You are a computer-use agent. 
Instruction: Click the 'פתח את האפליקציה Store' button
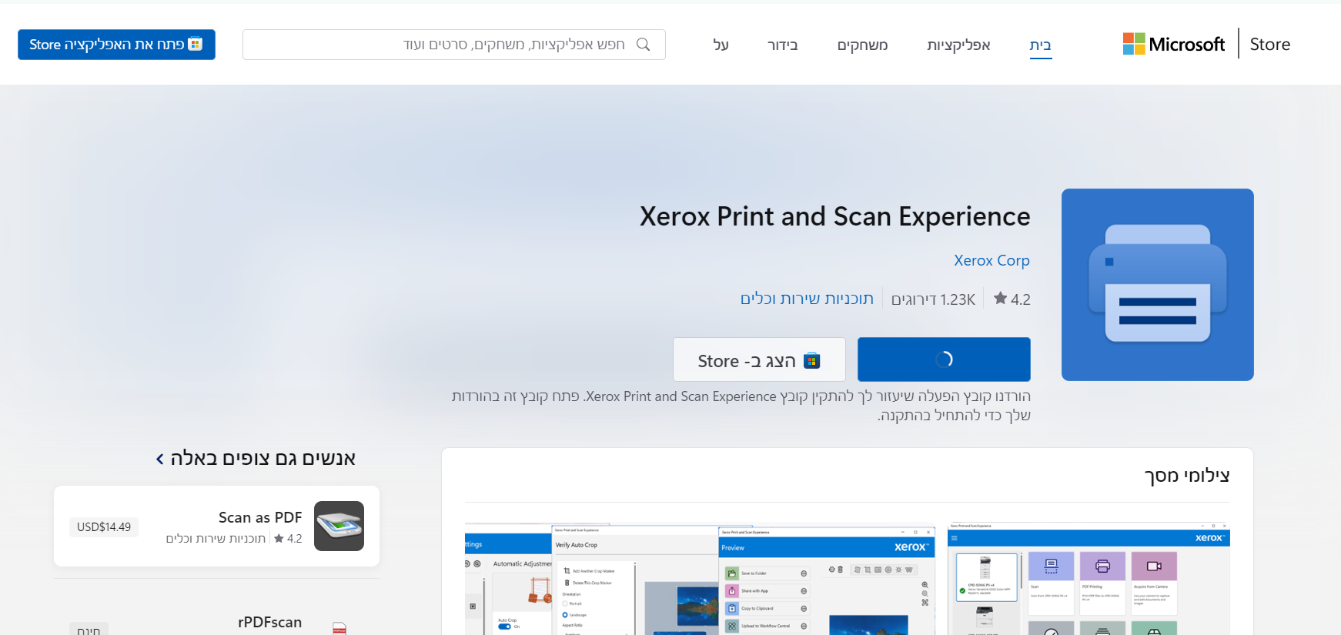[116, 45]
